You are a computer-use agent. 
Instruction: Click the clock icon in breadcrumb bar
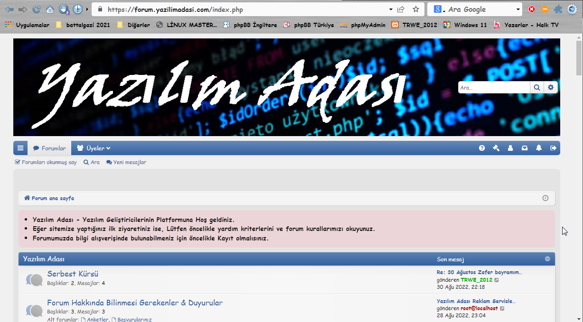click(545, 198)
